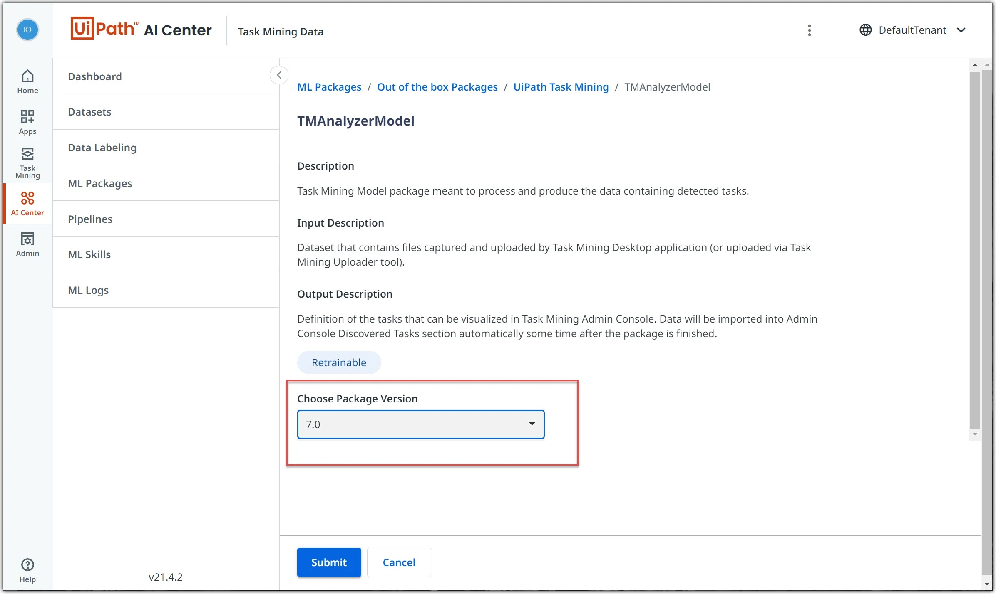Click the ML Packages breadcrumb link
Viewport: 996px width, 594px height.
[x=329, y=87]
